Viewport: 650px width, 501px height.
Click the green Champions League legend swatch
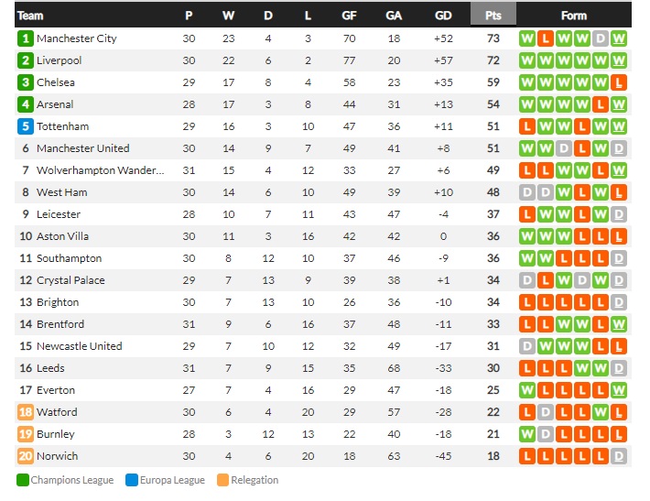23,480
